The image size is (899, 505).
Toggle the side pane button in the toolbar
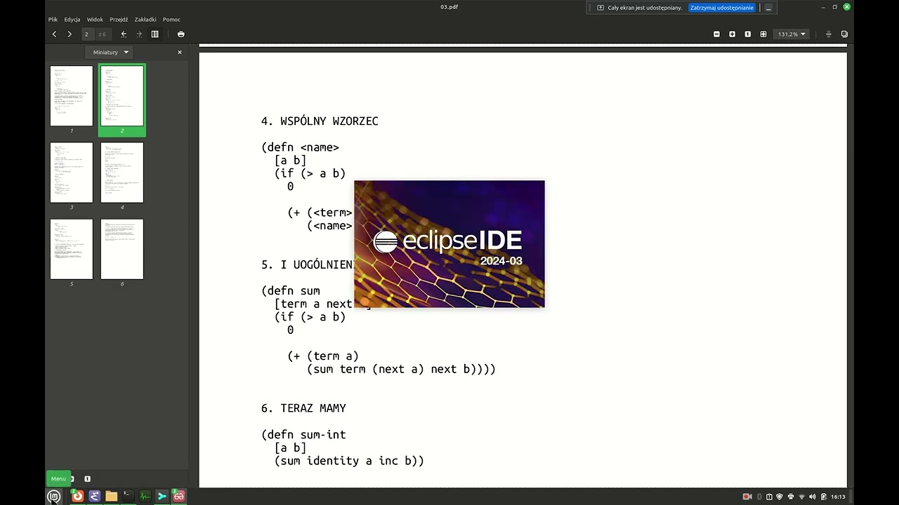pos(155,34)
